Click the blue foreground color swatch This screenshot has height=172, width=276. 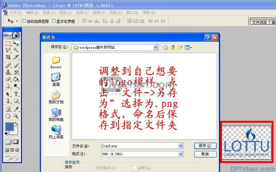coord(10,127)
